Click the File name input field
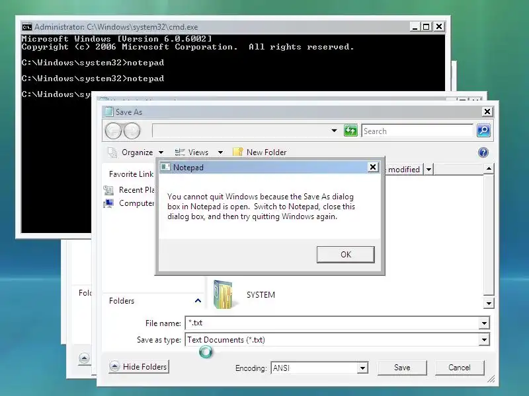The height and width of the screenshot is (396, 529). pos(332,323)
